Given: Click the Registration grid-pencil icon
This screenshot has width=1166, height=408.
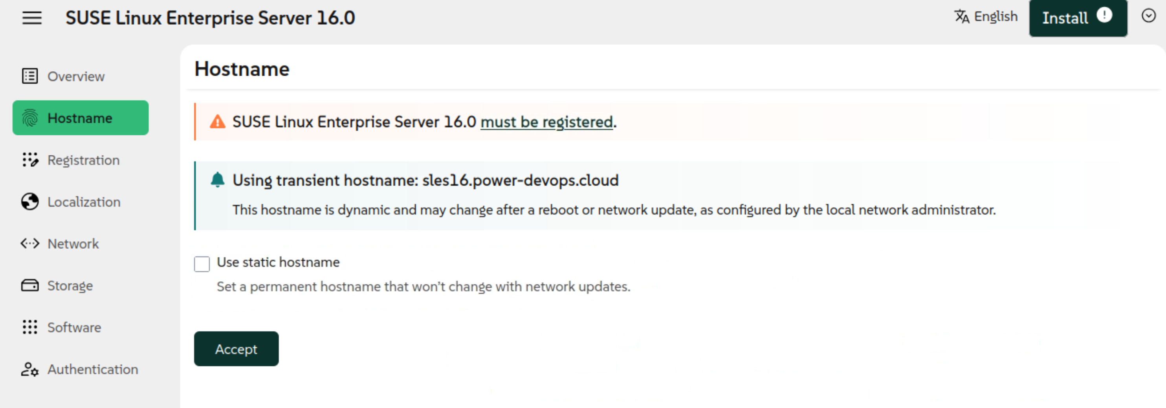Looking at the screenshot, I should click(x=30, y=160).
